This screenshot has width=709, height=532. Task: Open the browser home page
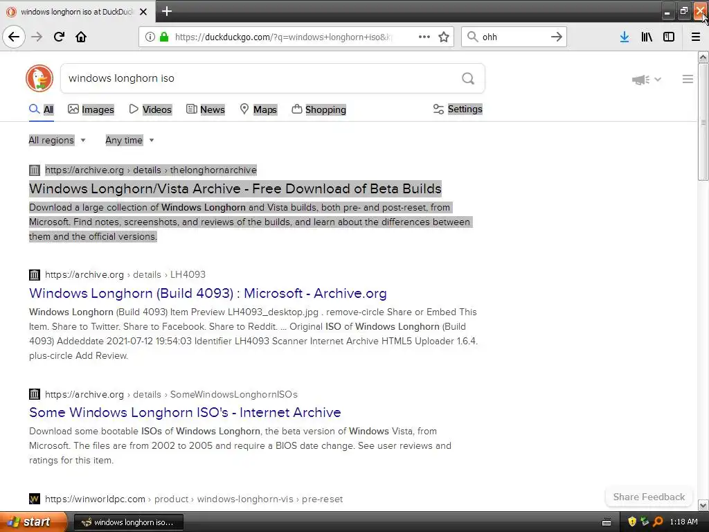(81, 37)
